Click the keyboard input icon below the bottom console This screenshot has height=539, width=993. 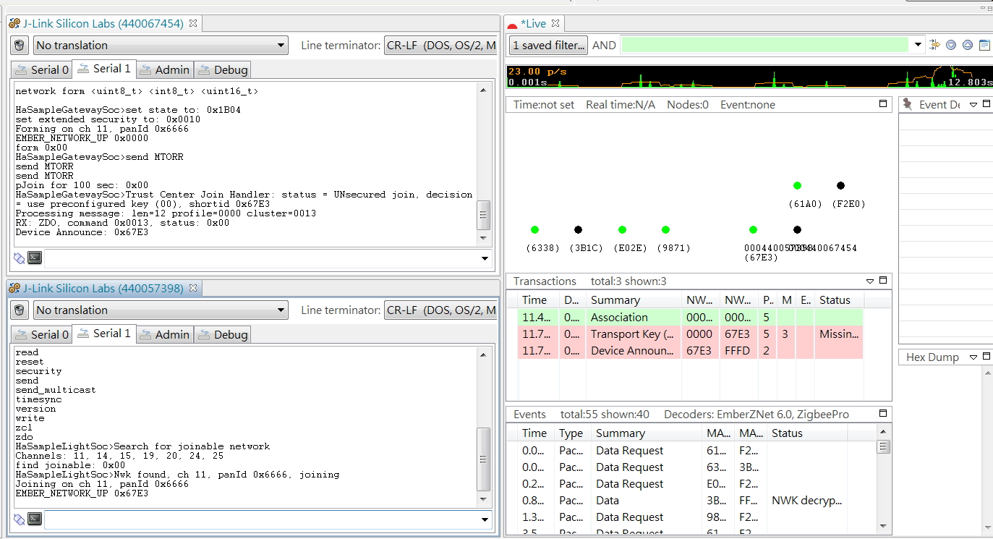click(34, 519)
